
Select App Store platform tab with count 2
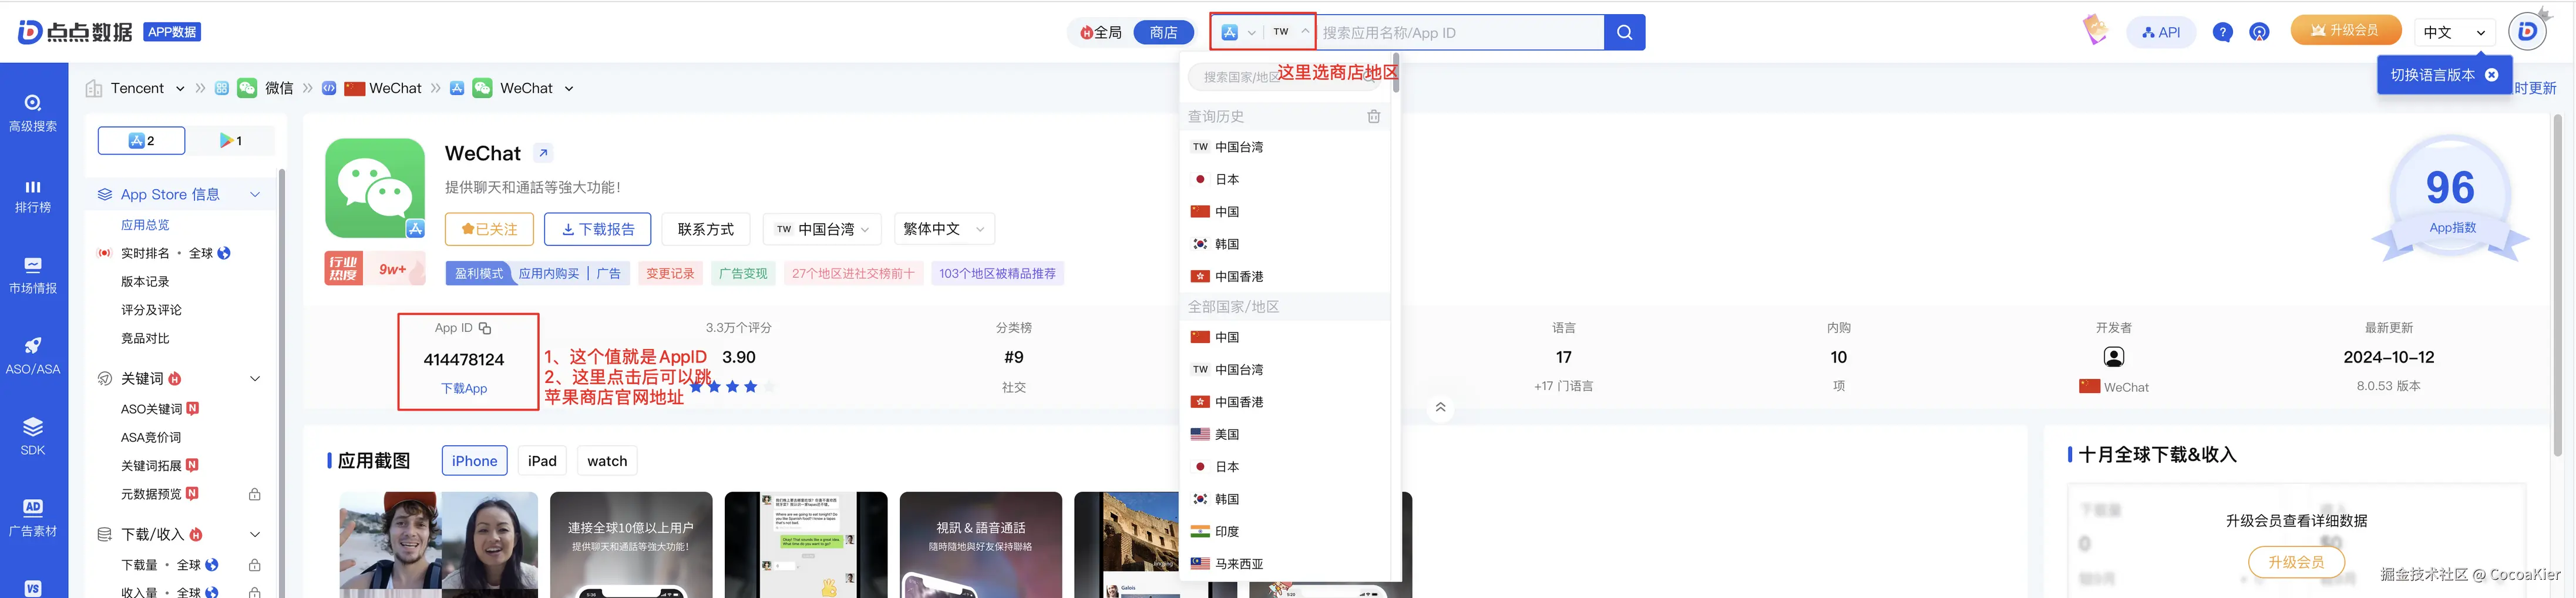(141, 141)
